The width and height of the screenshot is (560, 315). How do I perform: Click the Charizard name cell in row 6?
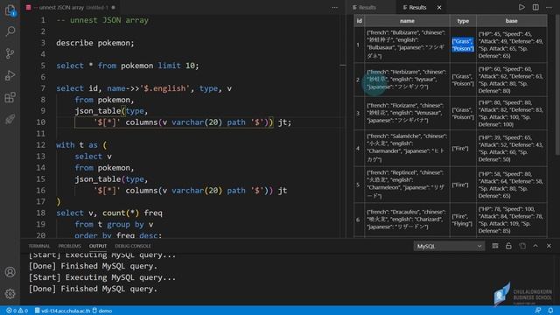tap(407, 220)
